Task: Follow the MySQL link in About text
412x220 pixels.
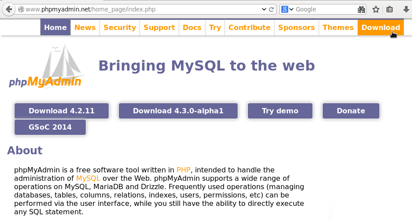Action: (88, 179)
